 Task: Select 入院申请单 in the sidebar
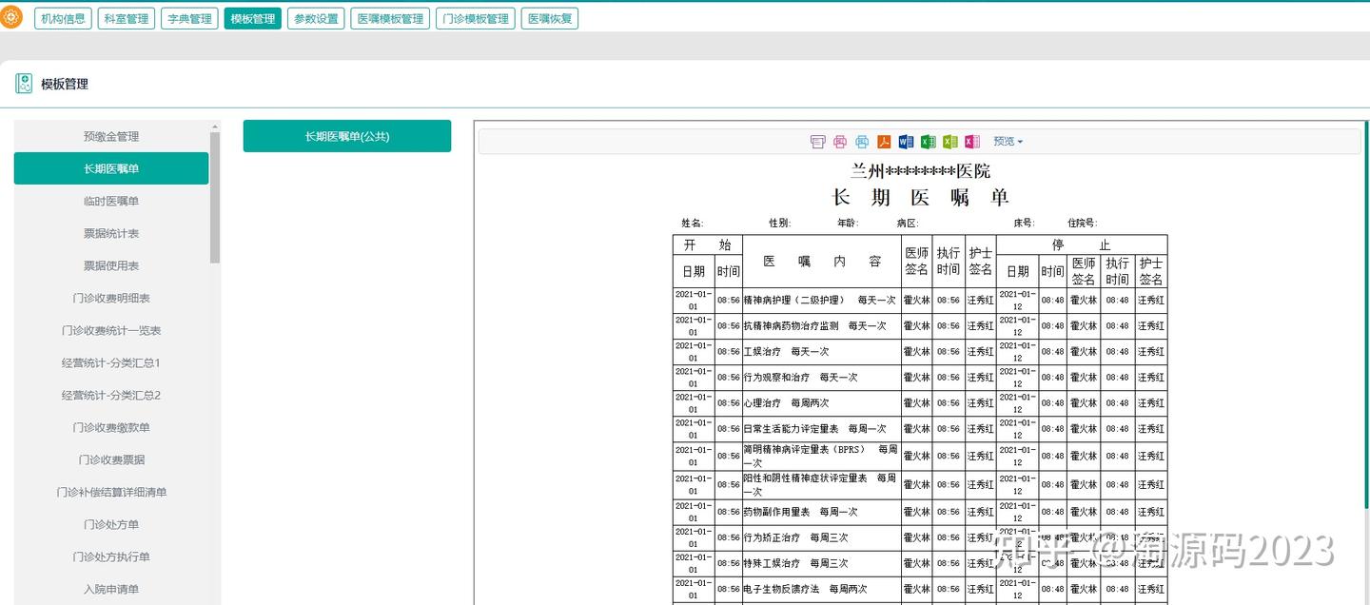[111, 589]
